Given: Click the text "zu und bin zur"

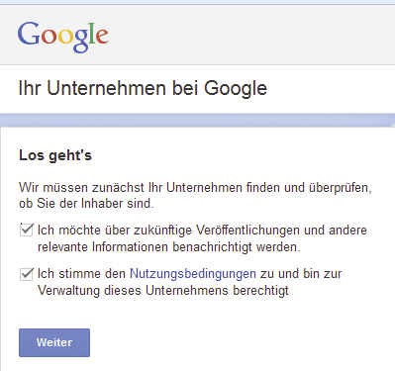Looking at the screenshot, I should coord(301,274).
